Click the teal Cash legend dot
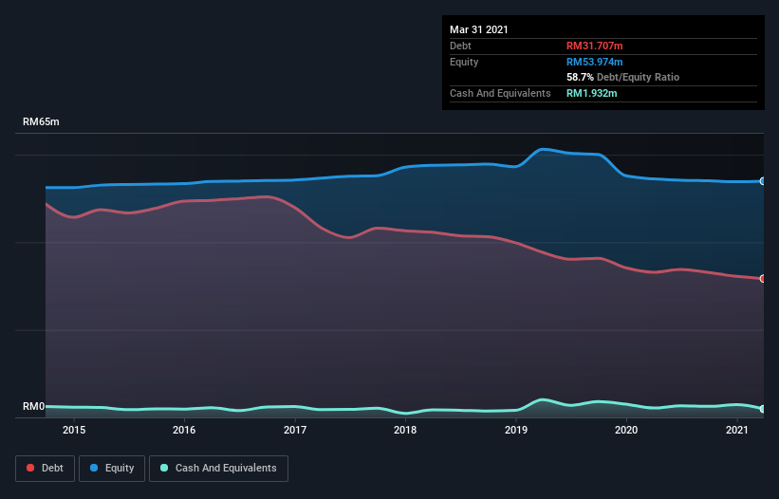Screen dimensions: 779x499 pos(164,468)
